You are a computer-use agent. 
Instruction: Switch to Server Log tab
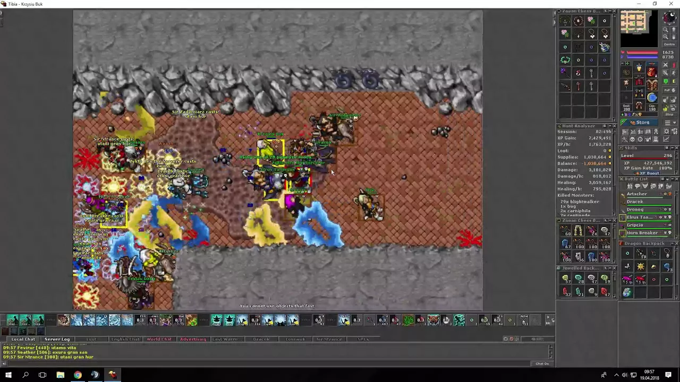pos(57,339)
